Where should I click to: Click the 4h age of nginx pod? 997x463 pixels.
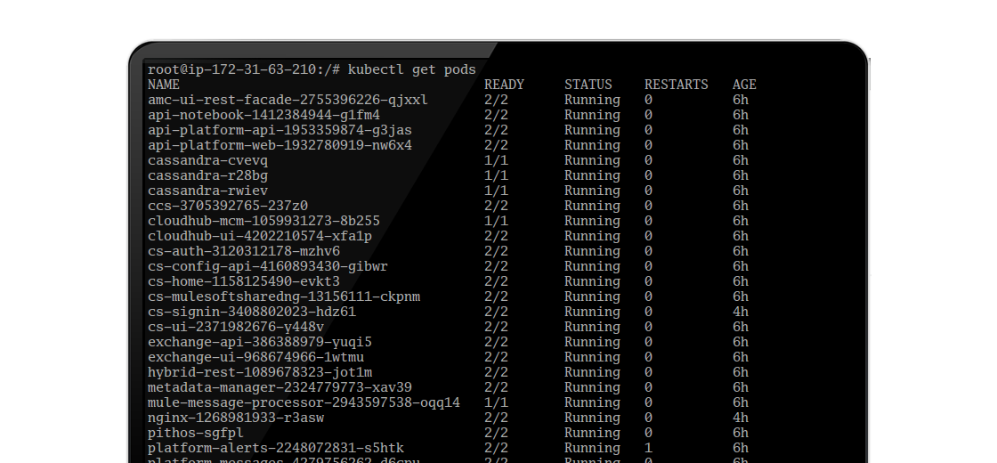click(x=740, y=418)
